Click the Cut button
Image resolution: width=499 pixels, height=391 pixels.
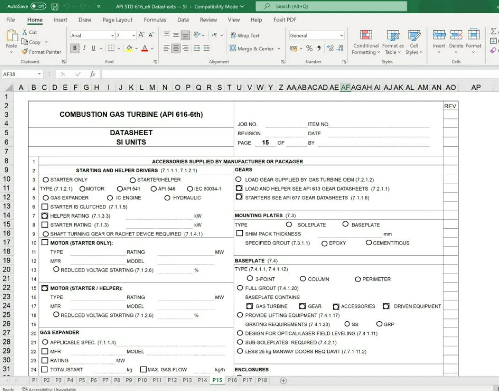pyautogui.click(x=30, y=32)
